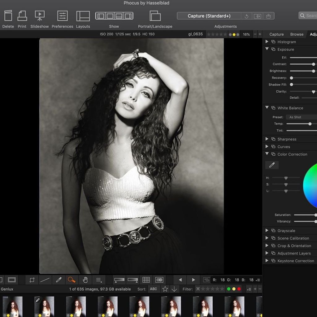
Task: Switch to the Browse tab
Action: [x=297, y=34]
